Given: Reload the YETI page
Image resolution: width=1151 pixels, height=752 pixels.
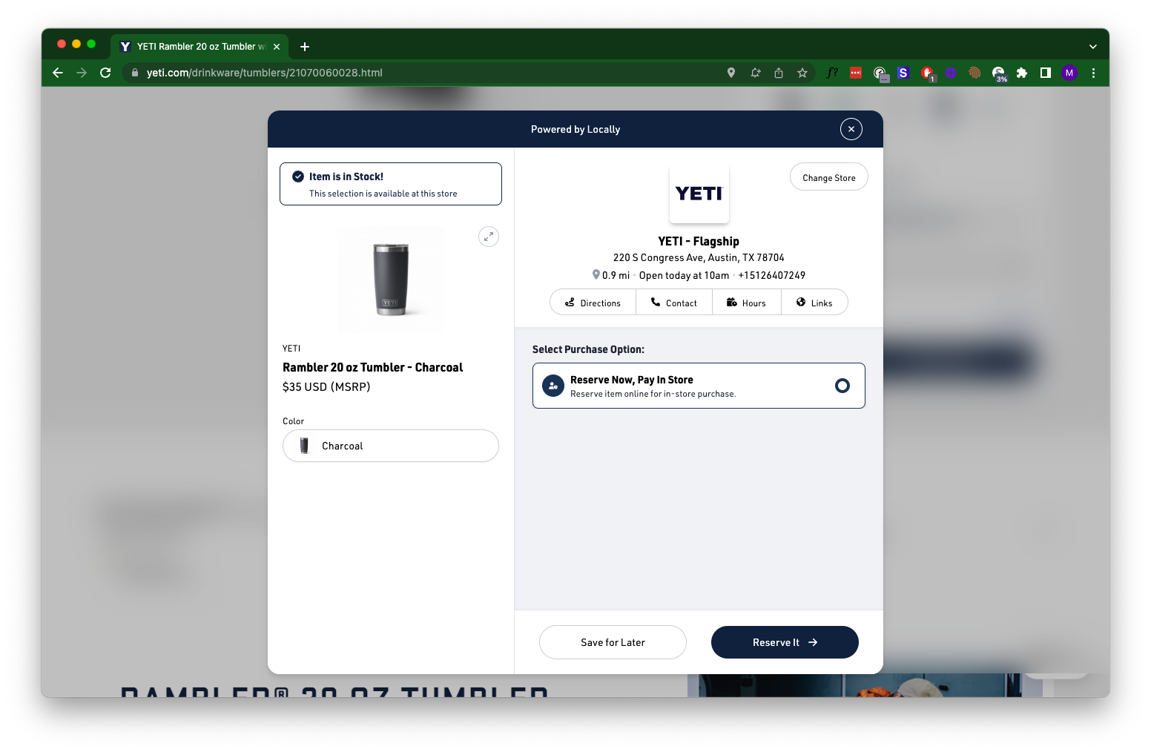Looking at the screenshot, I should click(x=105, y=73).
